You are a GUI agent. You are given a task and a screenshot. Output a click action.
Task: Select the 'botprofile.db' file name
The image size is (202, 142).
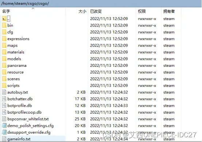point(20,106)
